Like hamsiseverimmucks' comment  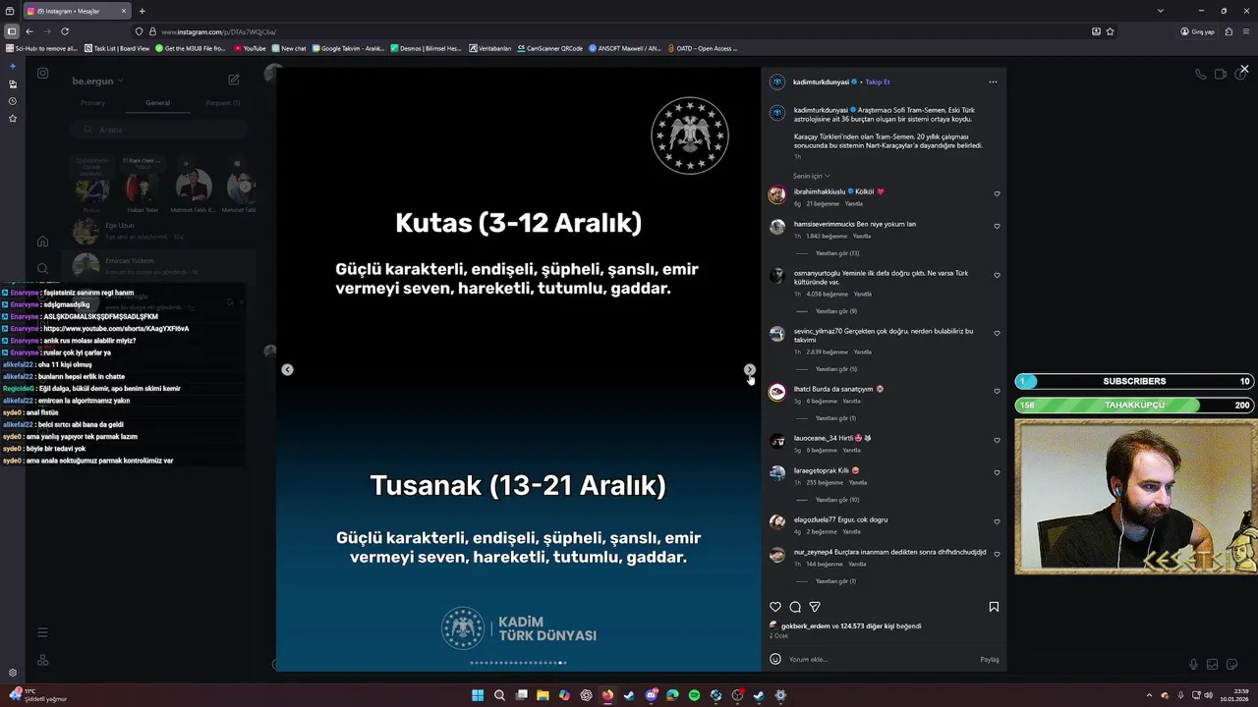point(997,227)
